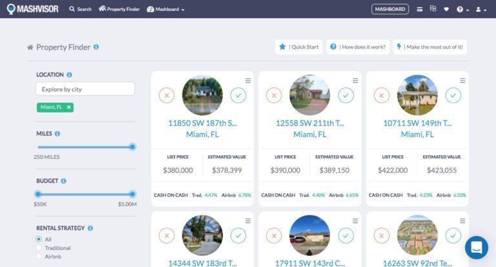Choose the Airbnb rental strategy
The image size is (496, 267).
click(39, 257)
